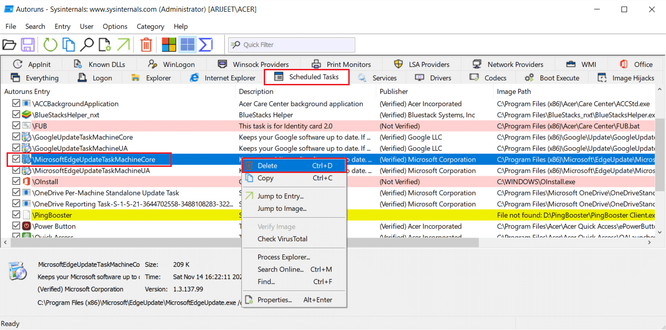Open the Category menu
The image size is (666, 330).
(150, 27)
